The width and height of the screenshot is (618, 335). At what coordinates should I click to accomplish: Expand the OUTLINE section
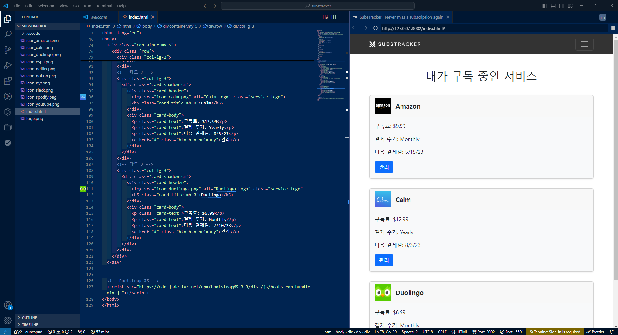point(48,318)
